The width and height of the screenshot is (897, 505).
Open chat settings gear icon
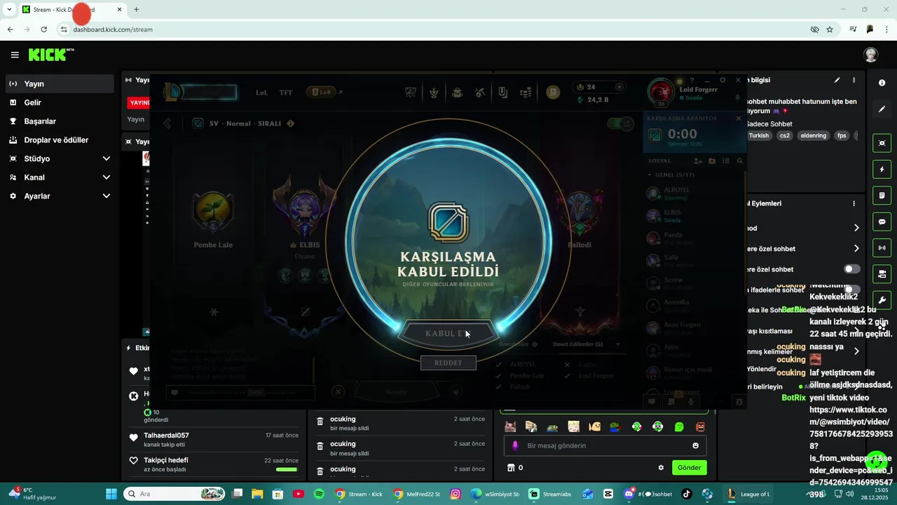(660, 468)
